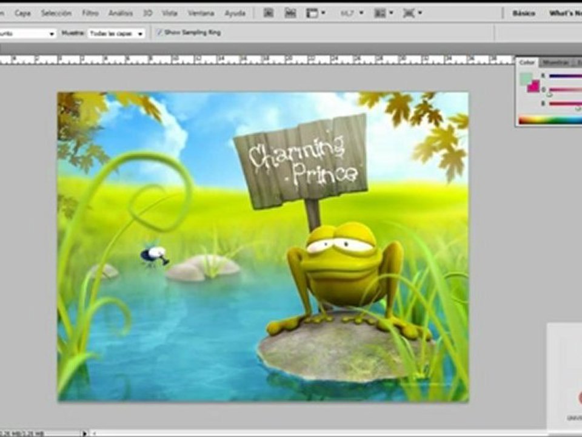Switch to the Muestras panel tab
The image size is (582, 437).
(555, 63)
